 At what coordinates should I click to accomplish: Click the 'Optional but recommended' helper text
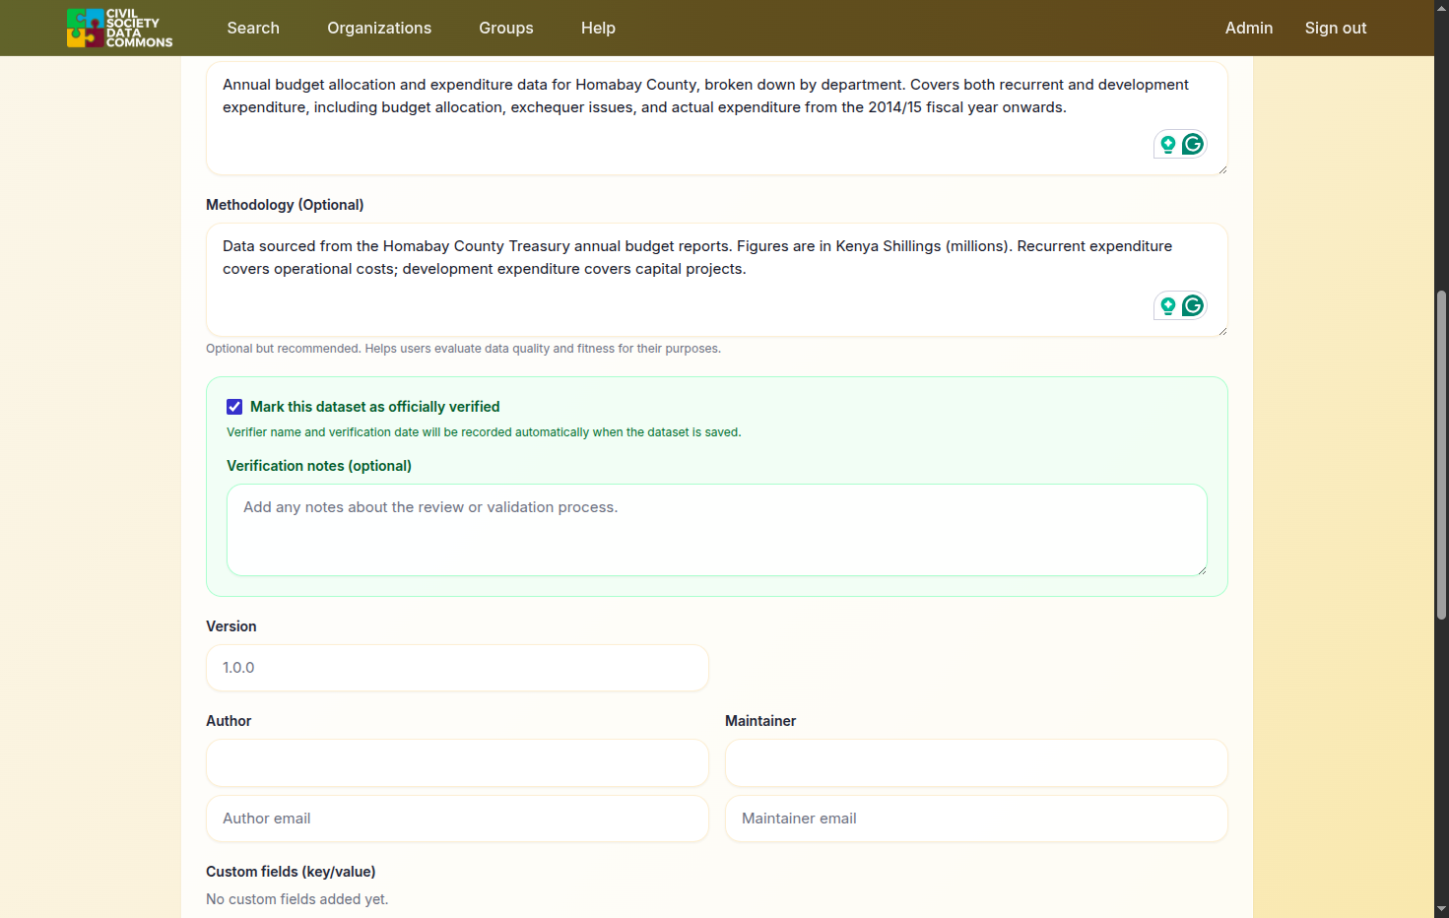coord(463,349)
